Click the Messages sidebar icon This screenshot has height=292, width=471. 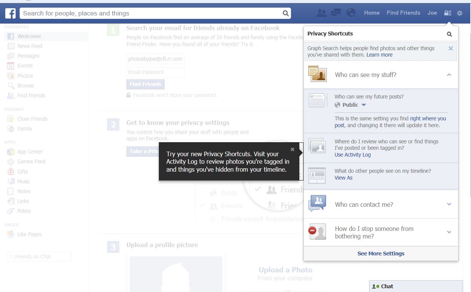pyautogui.click(x=11, y=56)
